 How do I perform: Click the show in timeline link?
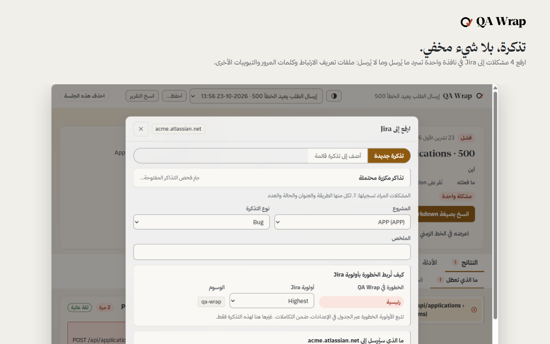click(x=444, y=234)
